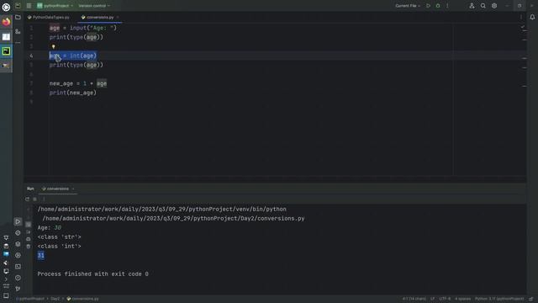Open more run actions beside the Debug icon
The height and width of the screenshot is (303, 538).
[x=447, y=6]
